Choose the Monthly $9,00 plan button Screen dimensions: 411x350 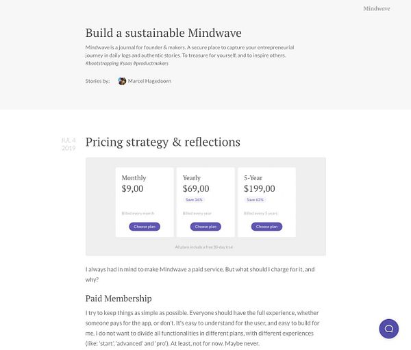tap(145, 227)
